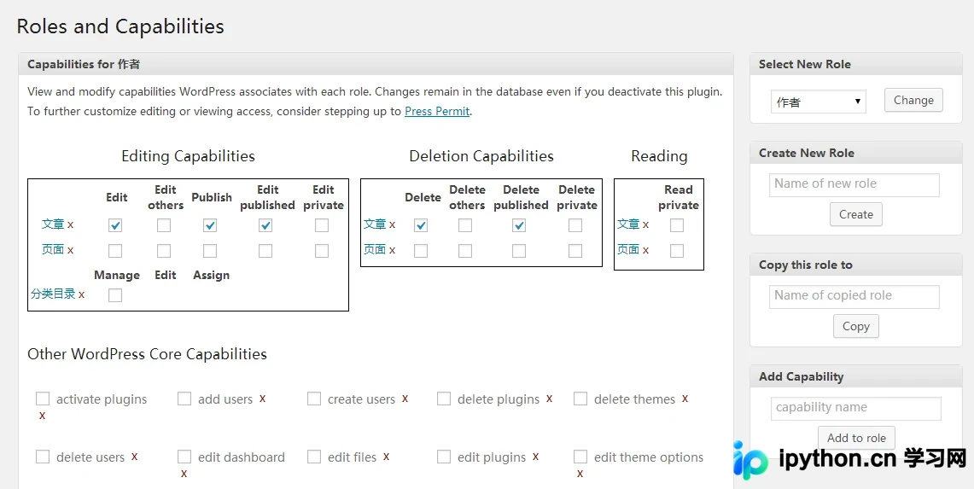Check Manage for 分类目录
974x489 pixels.
(x=115, y=295)
